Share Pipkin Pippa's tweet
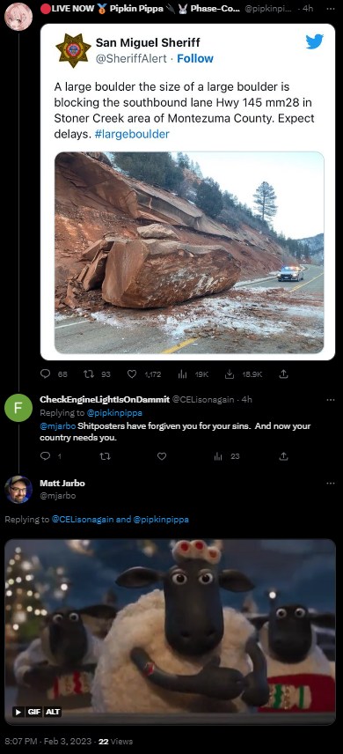The height and width of the screenshot is (754, 343). [x=283, y=373]
